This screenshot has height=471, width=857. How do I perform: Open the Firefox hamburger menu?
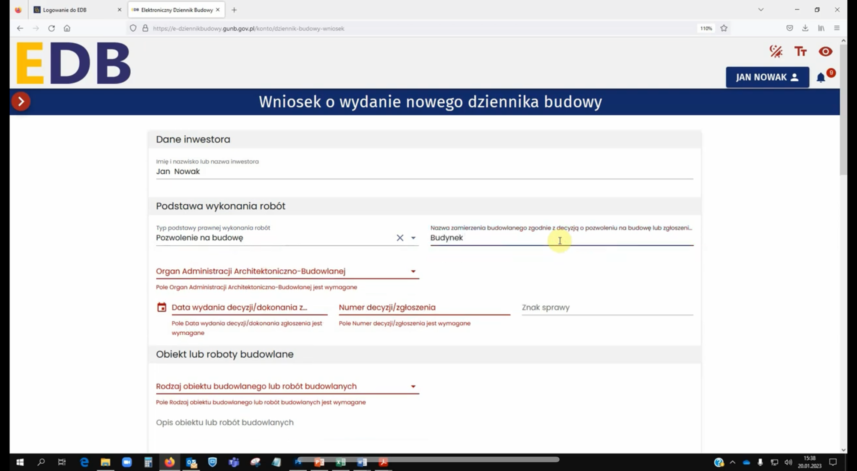point(836,28)
